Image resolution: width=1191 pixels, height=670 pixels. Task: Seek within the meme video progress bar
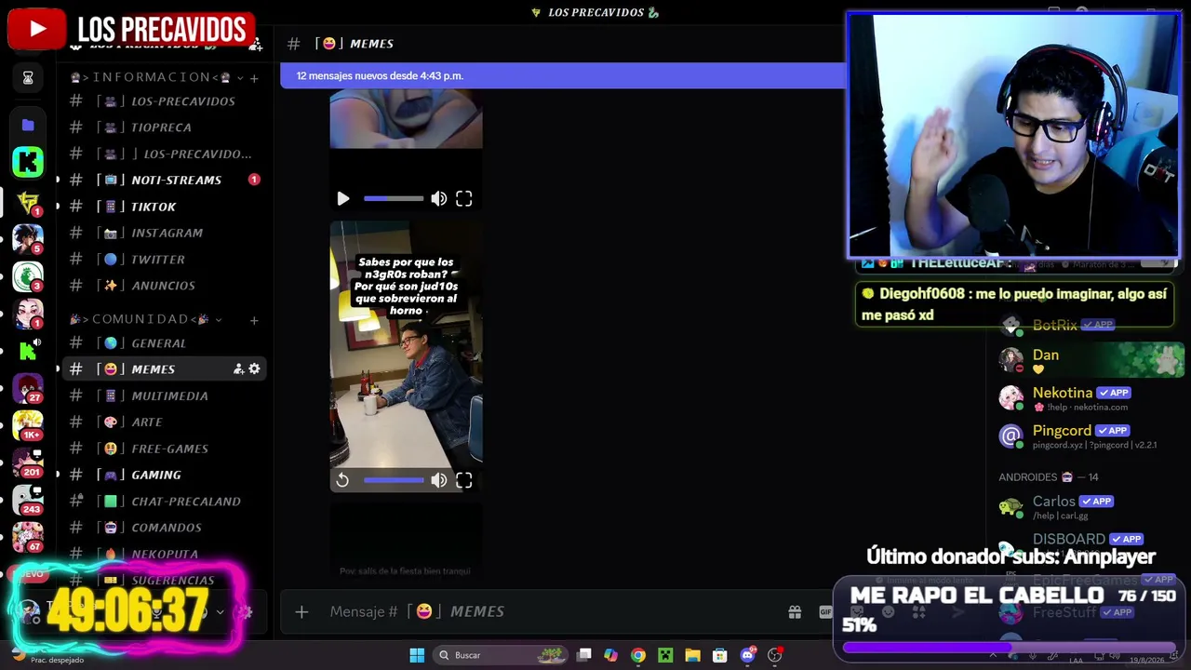click(x=393, y=480)
